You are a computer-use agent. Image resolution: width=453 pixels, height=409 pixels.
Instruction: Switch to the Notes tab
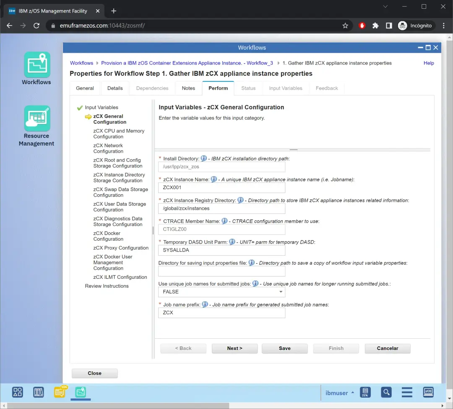coord(188,88)
